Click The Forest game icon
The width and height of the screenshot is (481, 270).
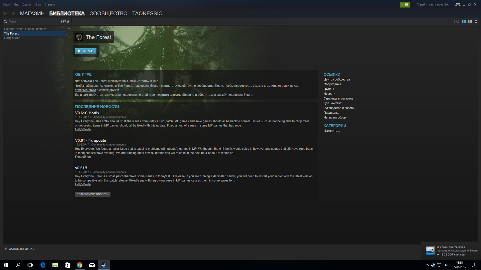click(x=79, y=37)
